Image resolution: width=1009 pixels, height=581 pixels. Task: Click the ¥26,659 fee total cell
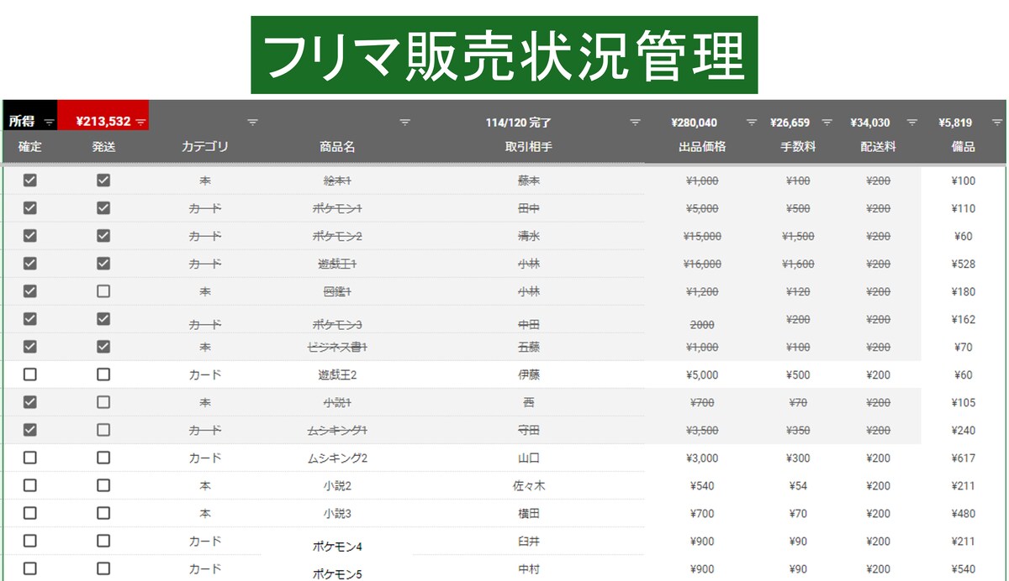790,123
